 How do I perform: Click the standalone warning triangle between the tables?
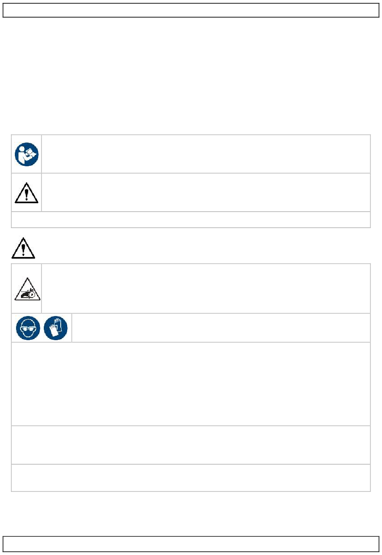(23, 248)
